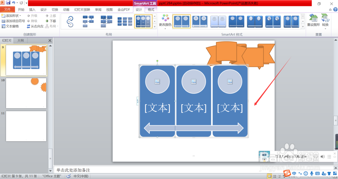338x179 pixels.
Task: Select slide 11 thumbnail
Action: click(x=26, y=126)
